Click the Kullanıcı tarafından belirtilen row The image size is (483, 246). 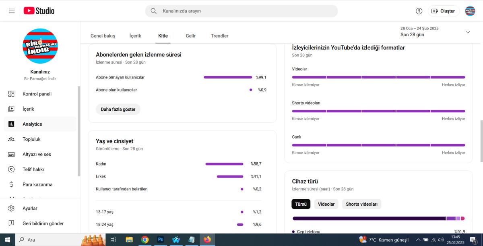point(179,189)
